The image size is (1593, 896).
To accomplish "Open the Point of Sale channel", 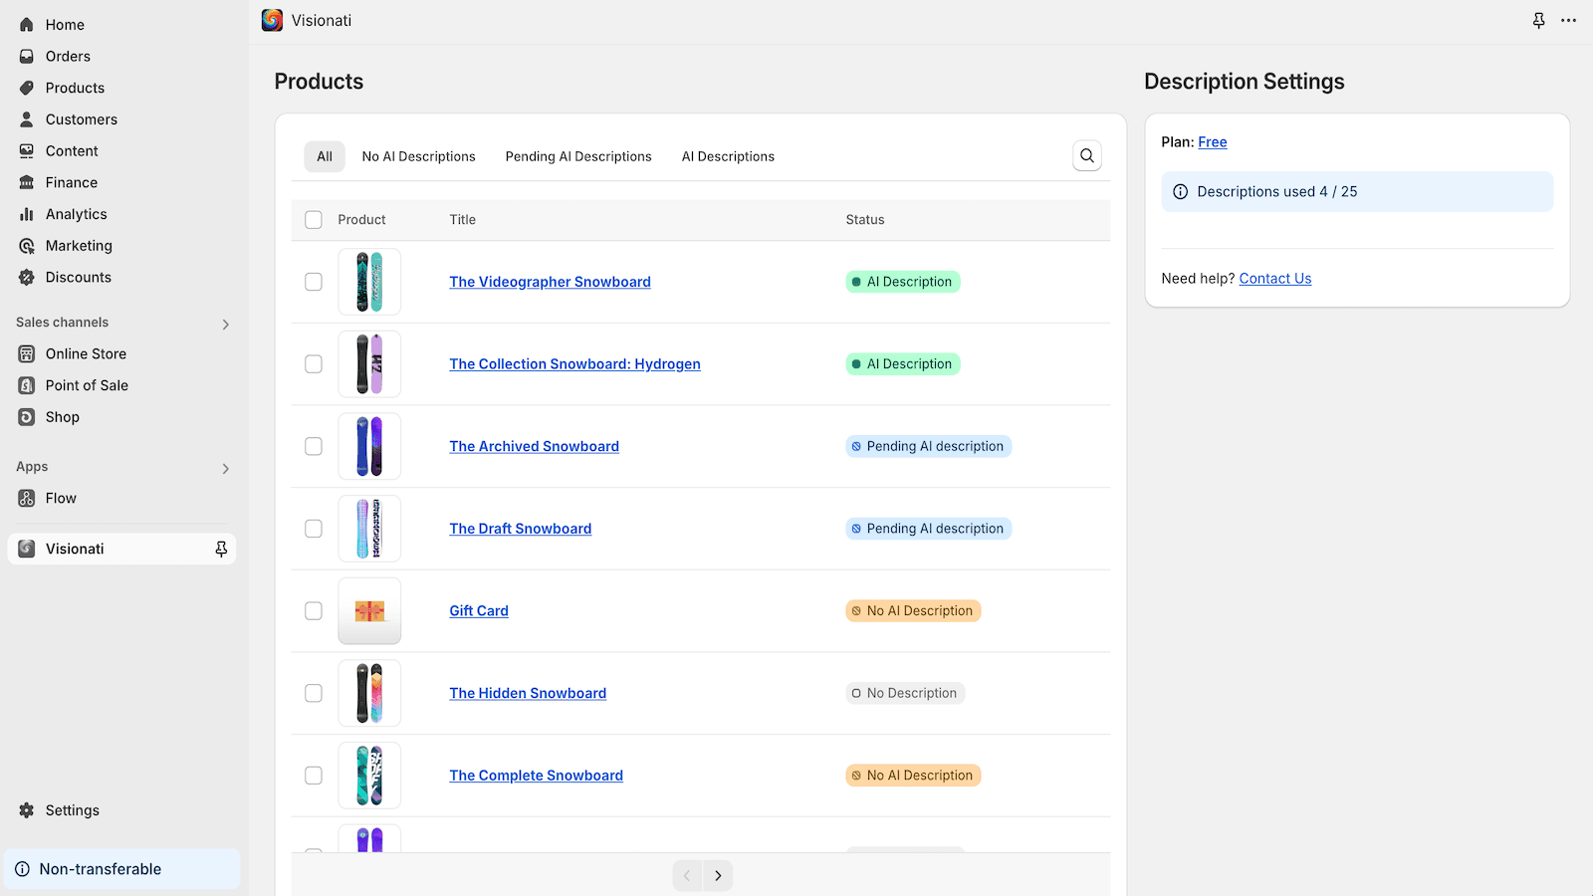I will point(87,385).
